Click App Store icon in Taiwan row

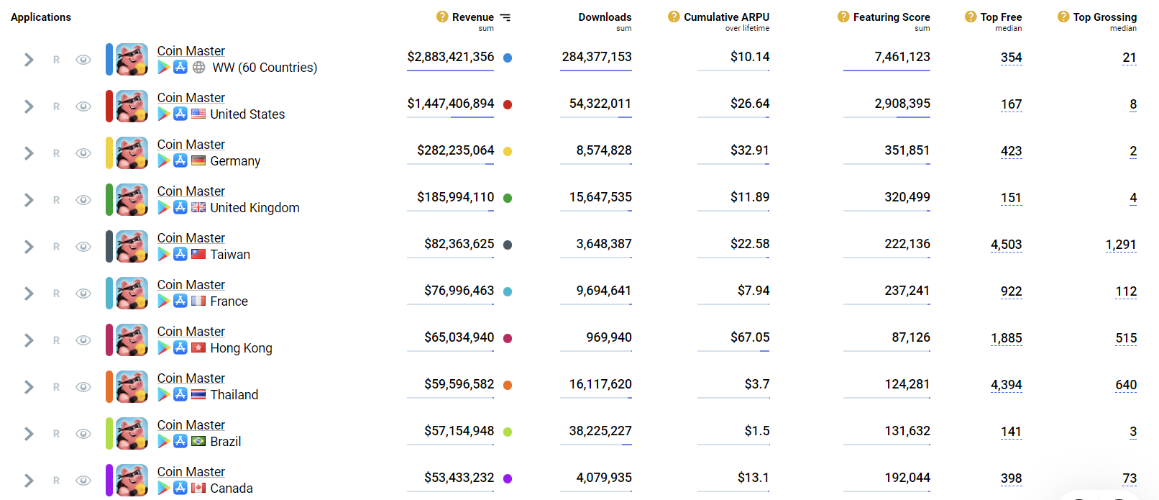point(180,254)
